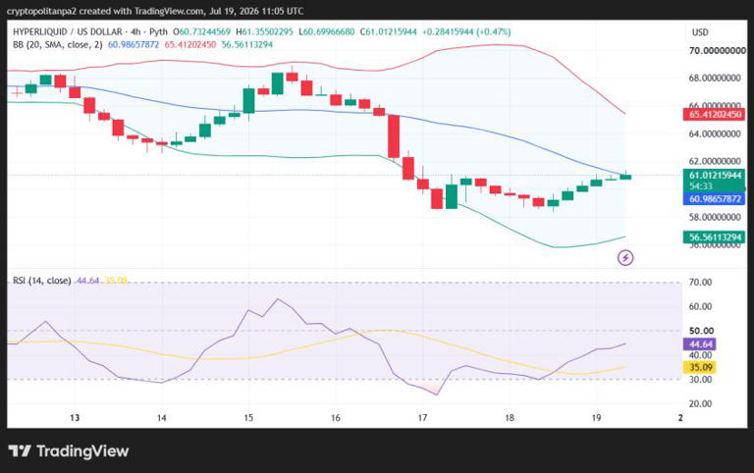Click the 50.00 level on RSI scale
The width and height of the screenshot is (754, 473).
[x=702, y=331]
